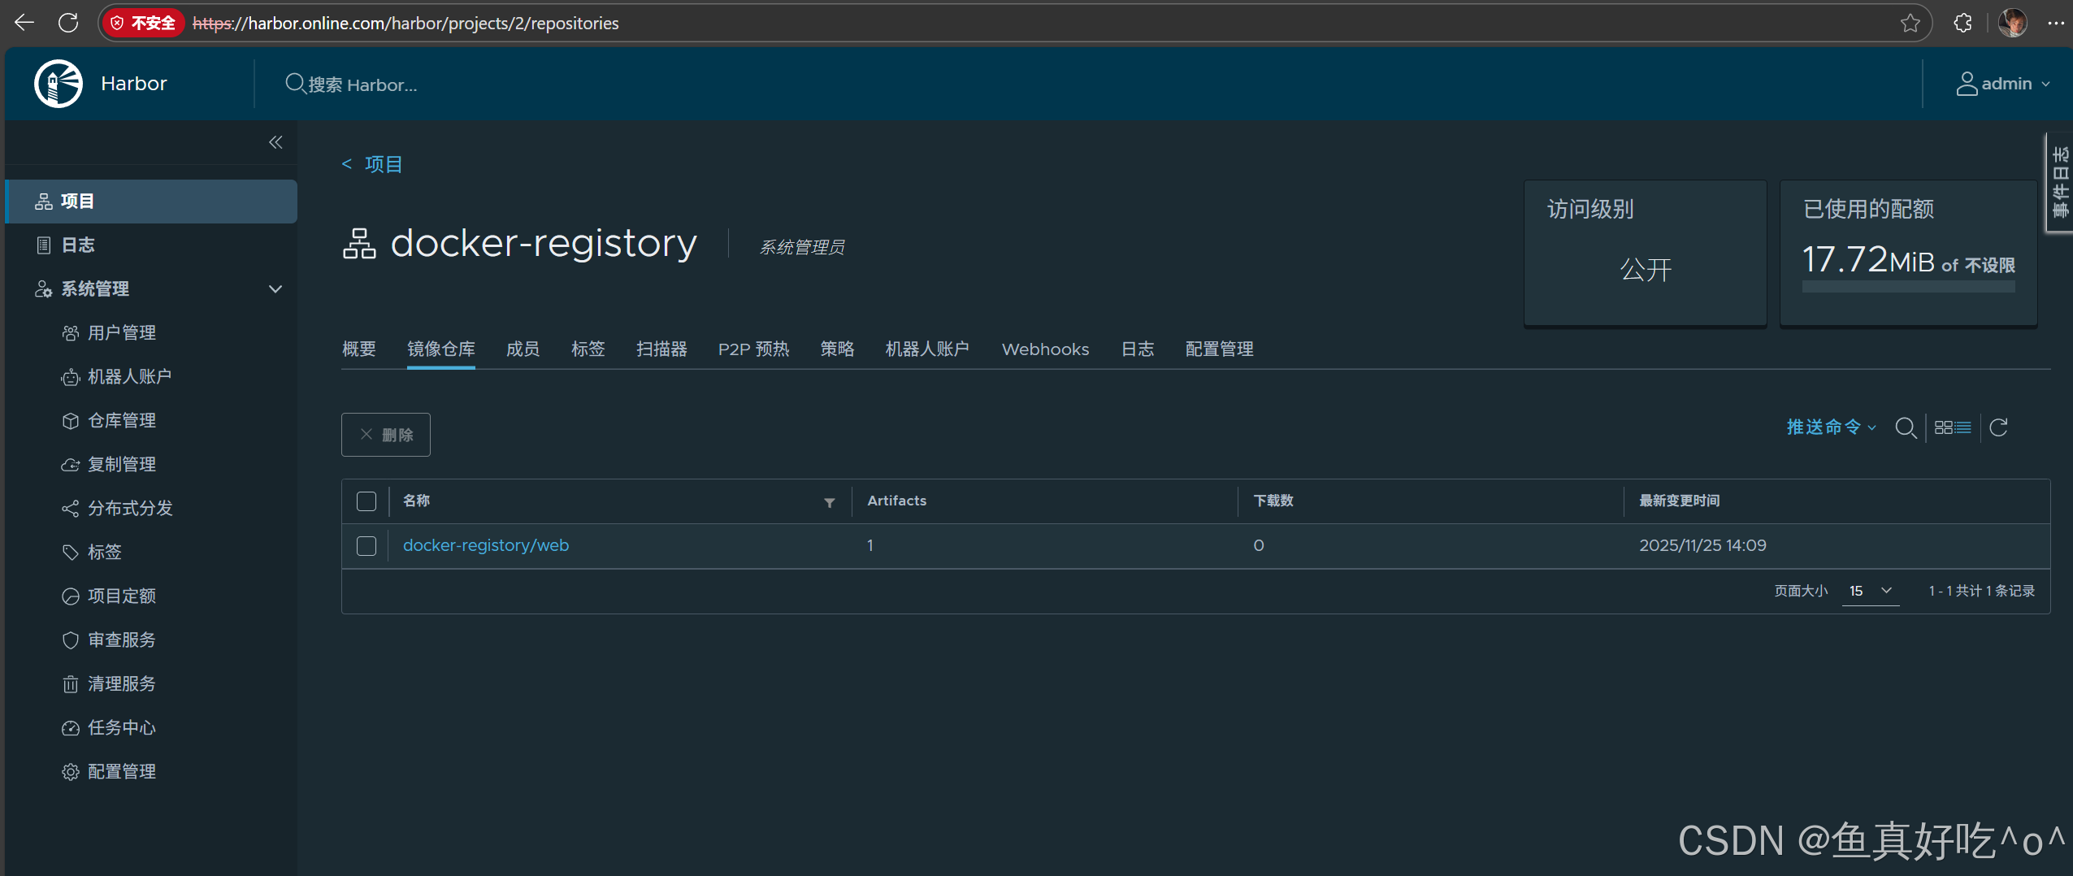Screen dimensions: 2073x876
Task: Search repositories with the magnifier icon
Action: click(x=1905, y=427)
